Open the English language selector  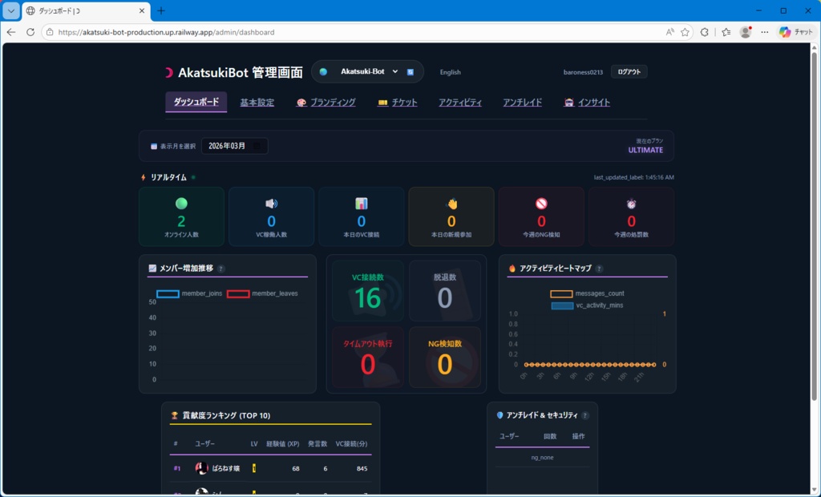[x=450, y=72]
